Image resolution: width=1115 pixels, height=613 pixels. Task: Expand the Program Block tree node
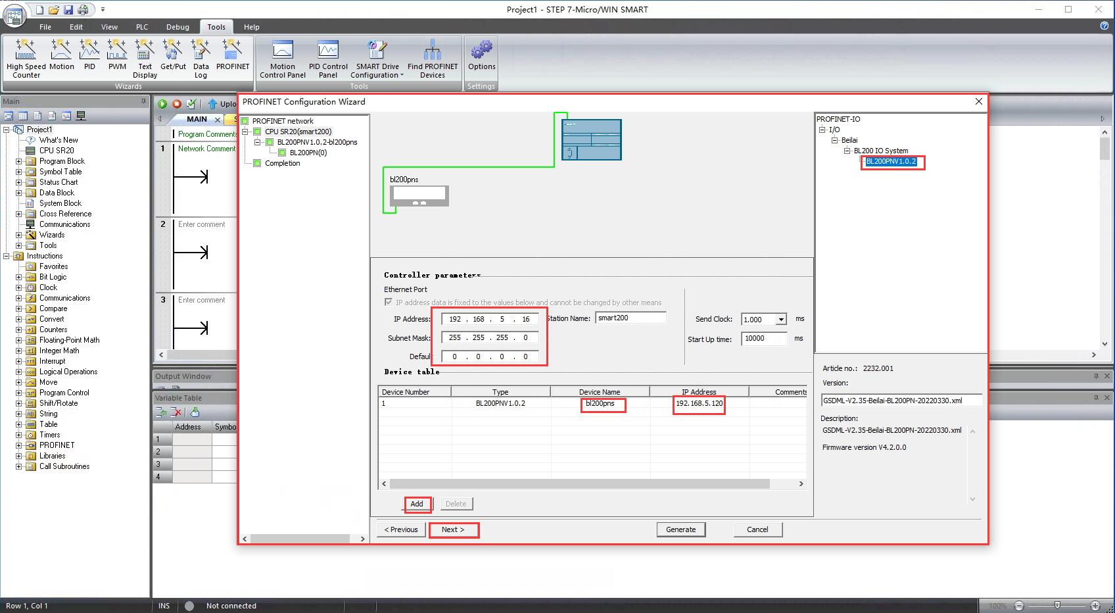coord(19,161)
